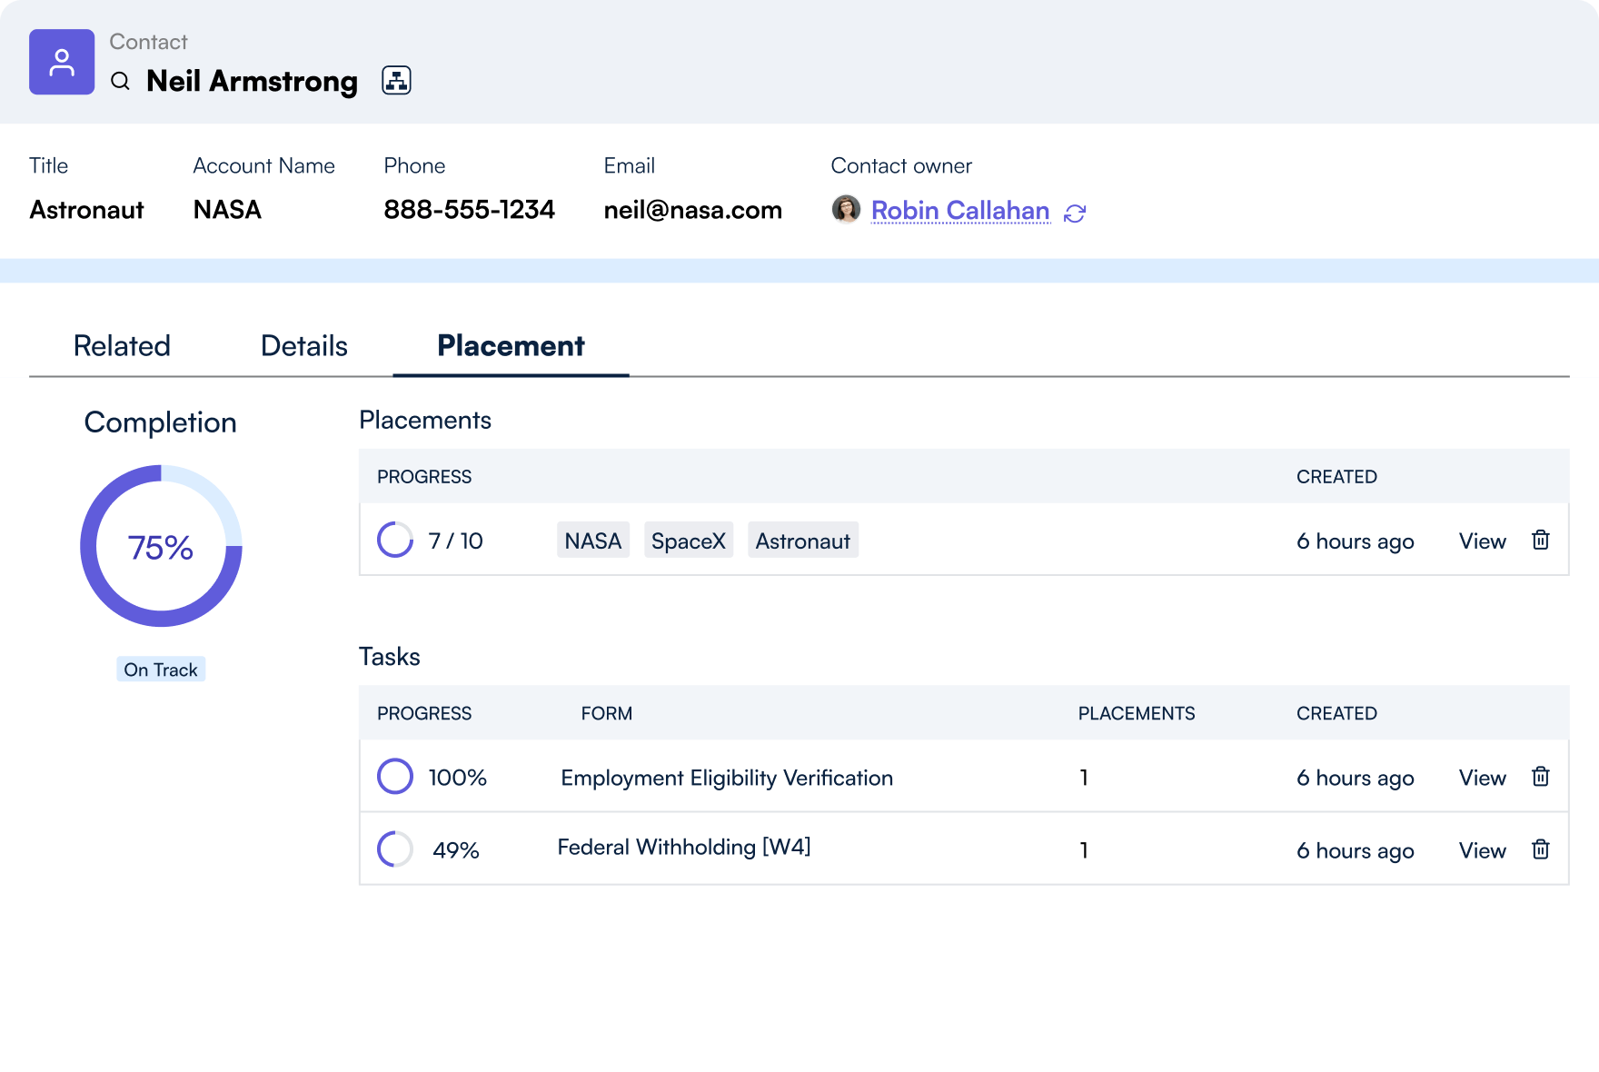Screen dimensions: 1599x1072
Task: Click the 75% completion donut chart
Action: click(x=161, y=546)
